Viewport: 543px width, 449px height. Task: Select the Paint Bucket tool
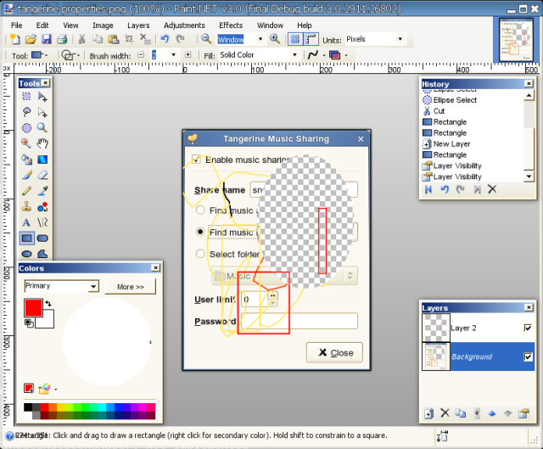coord(26,160)
